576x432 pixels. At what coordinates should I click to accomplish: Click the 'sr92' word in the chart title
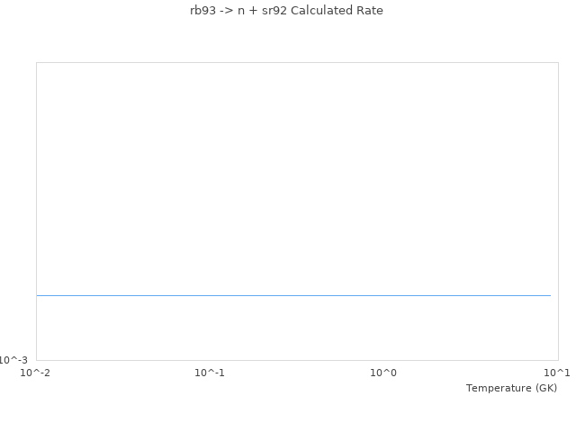click(274, 11)
